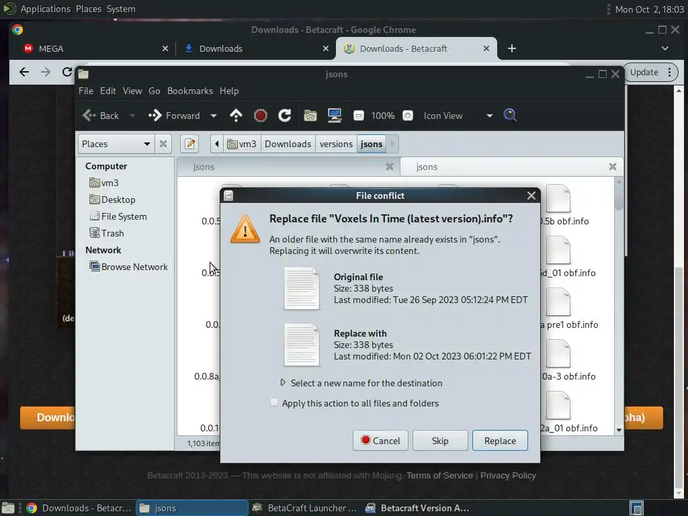Click the red Stop loading icon

(260, 116)
